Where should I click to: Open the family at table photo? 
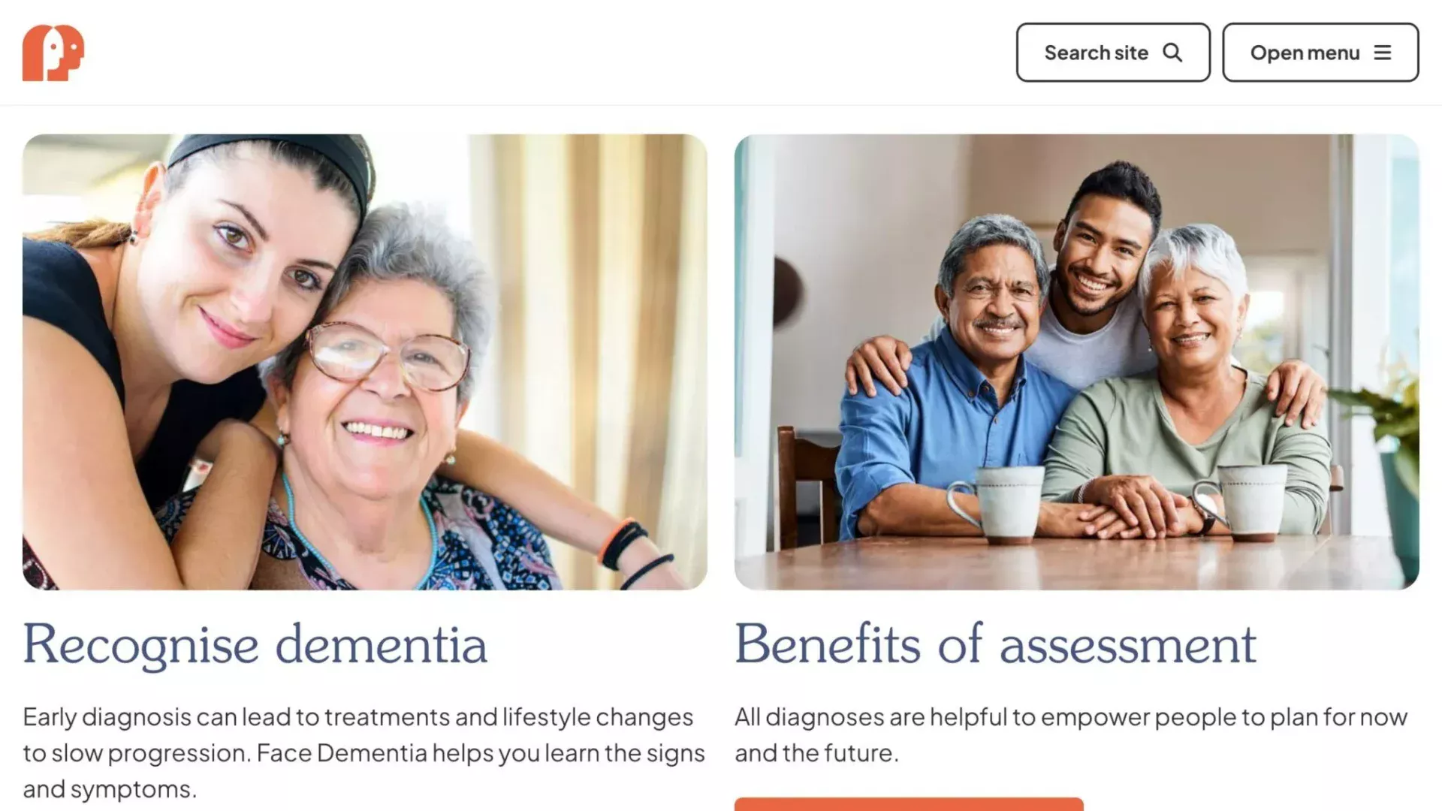click(1078, 358)
